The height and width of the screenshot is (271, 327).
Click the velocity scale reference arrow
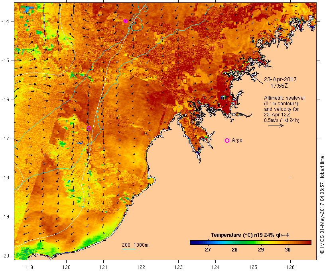click(x=276, y=126)
